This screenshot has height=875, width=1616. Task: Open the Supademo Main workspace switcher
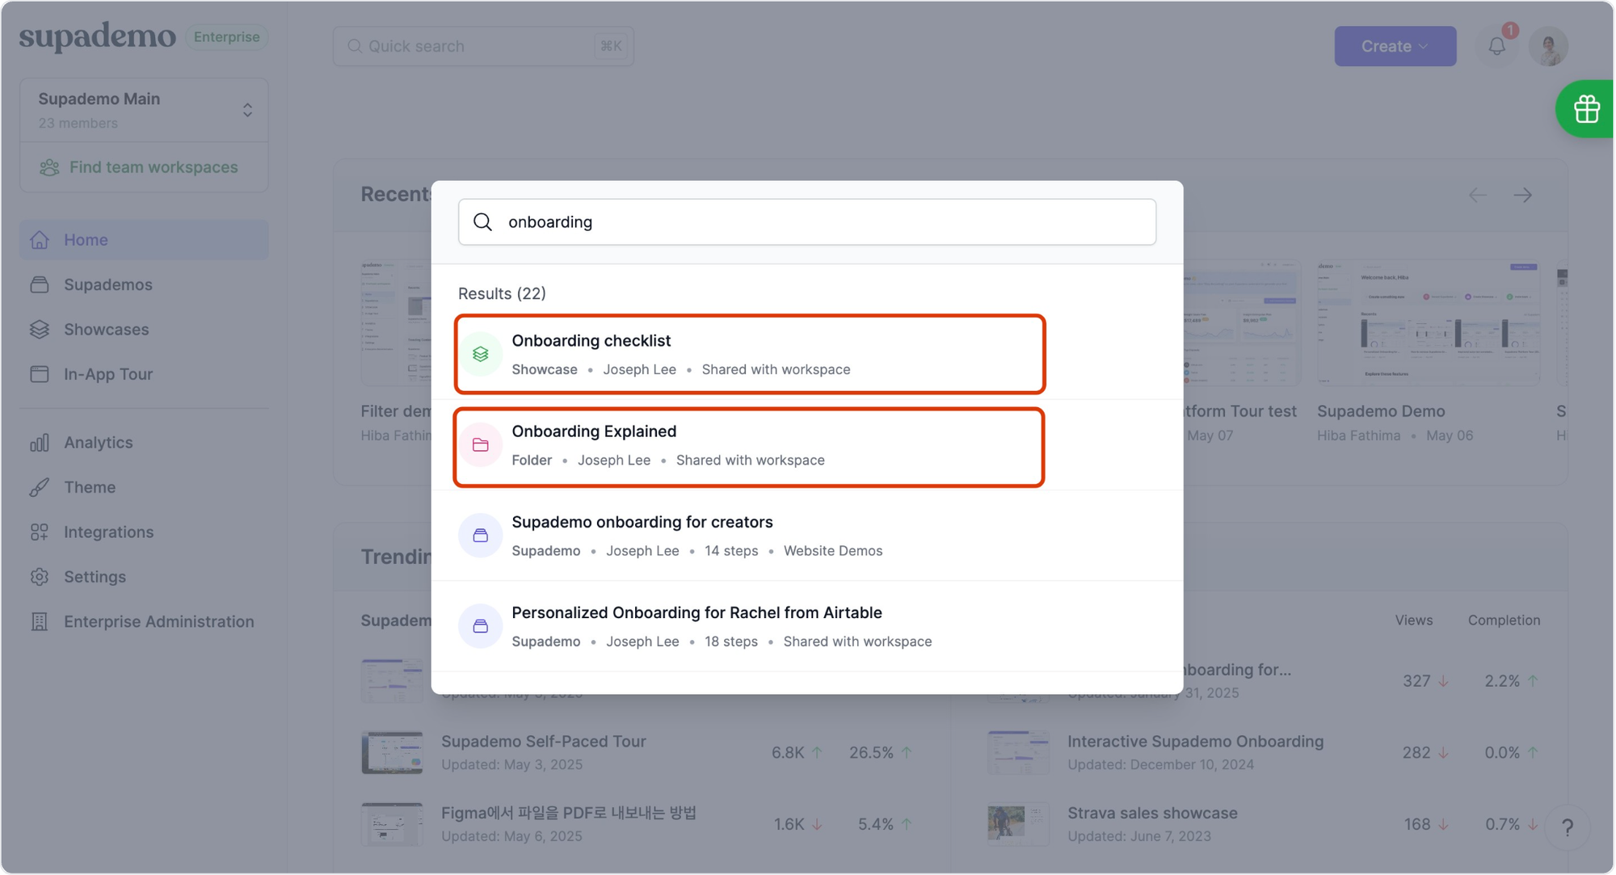(144, 110)
